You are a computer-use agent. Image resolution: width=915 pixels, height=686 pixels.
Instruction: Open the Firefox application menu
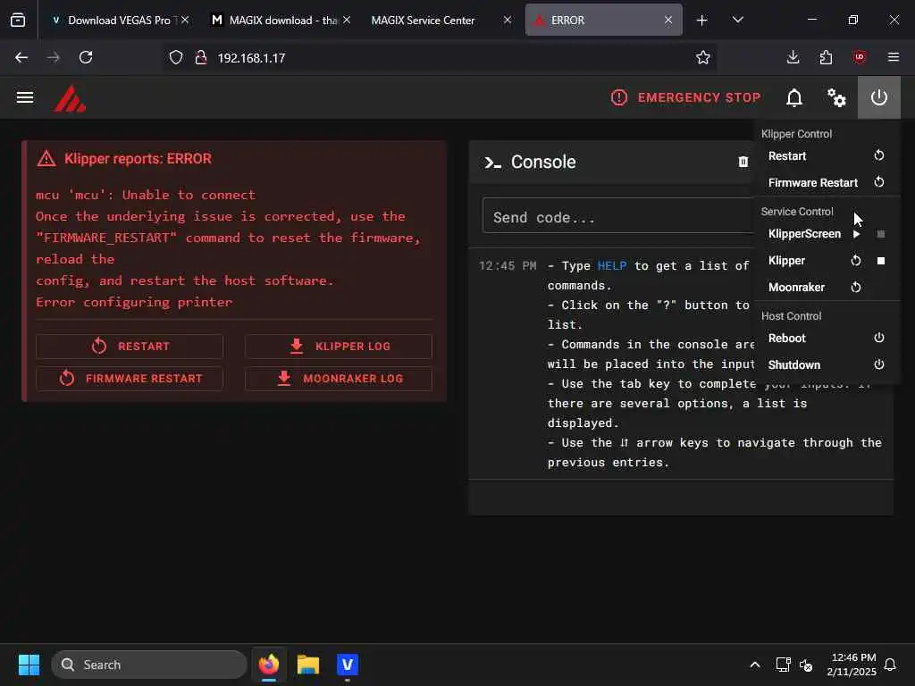[894, 57]
